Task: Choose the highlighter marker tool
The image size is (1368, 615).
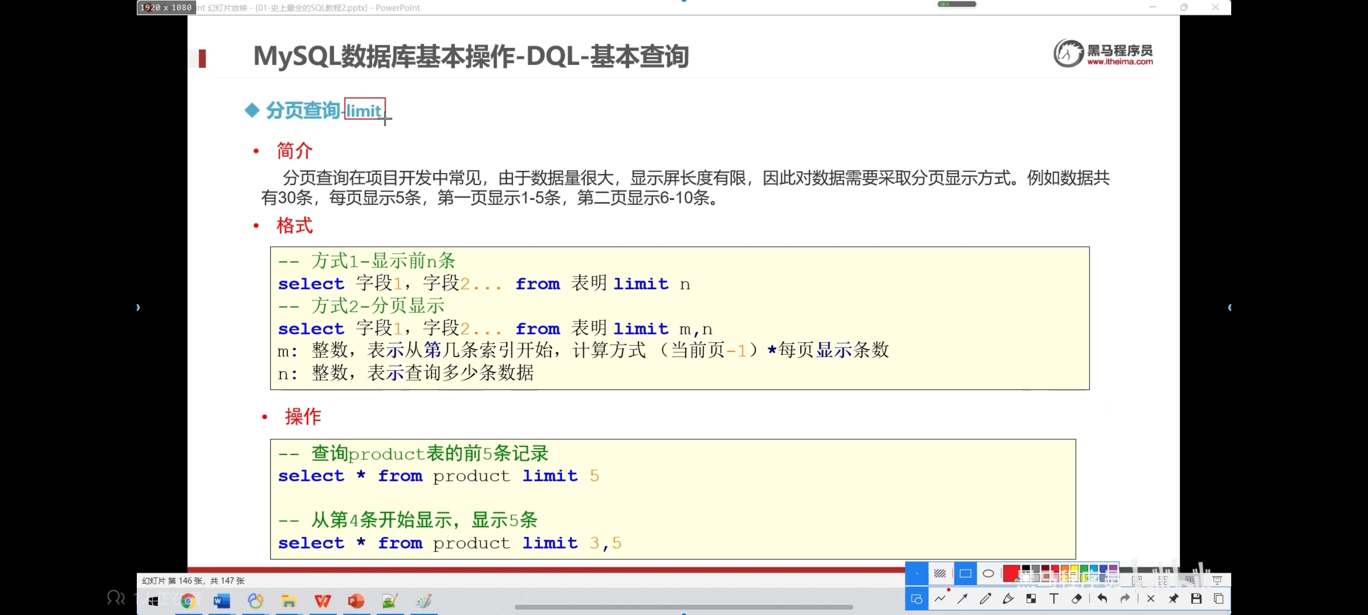Action: pos(1008,599)
